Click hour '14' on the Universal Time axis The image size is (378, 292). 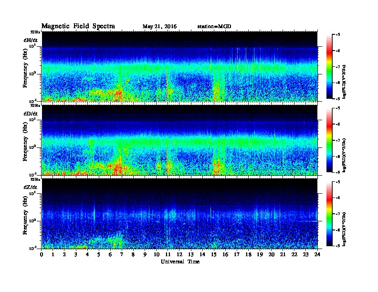202,254
